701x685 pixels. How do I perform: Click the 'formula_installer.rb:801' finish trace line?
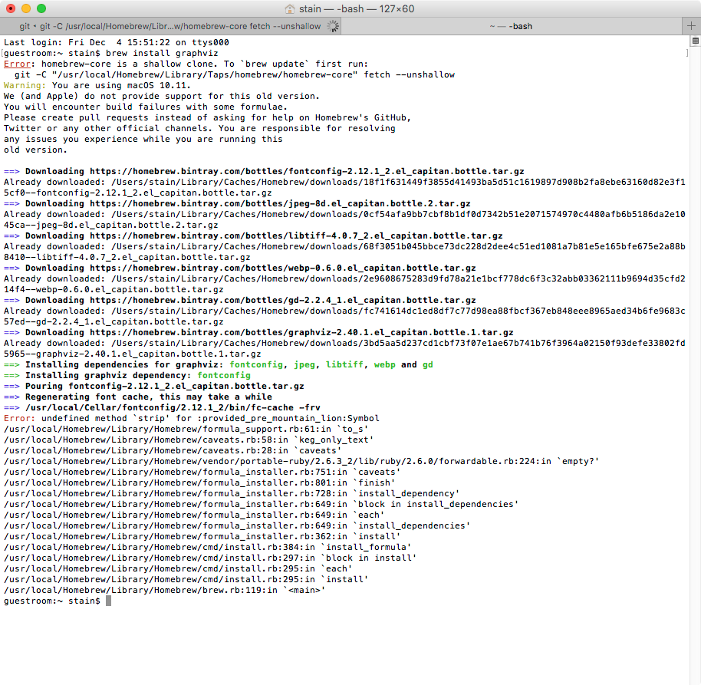(199, 482)
